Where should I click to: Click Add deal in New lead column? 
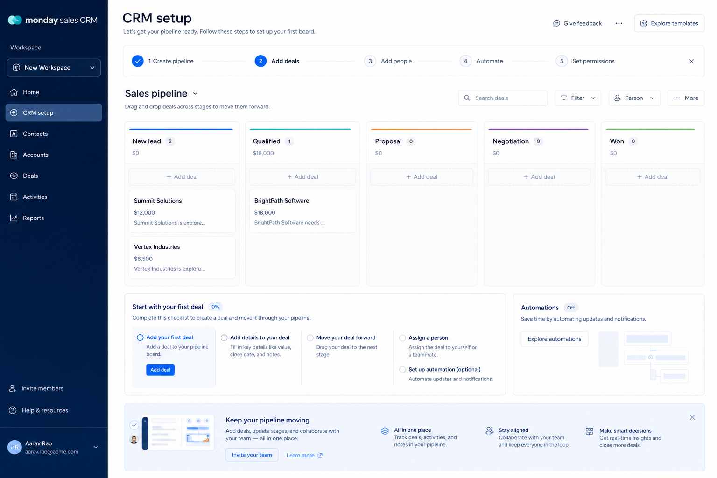pyautogui.click(x=182, y=177)
